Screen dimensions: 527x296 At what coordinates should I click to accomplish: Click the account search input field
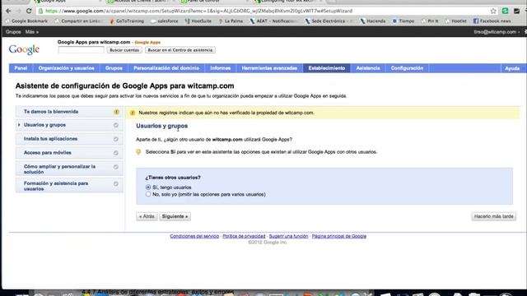(x=81, y=50)
